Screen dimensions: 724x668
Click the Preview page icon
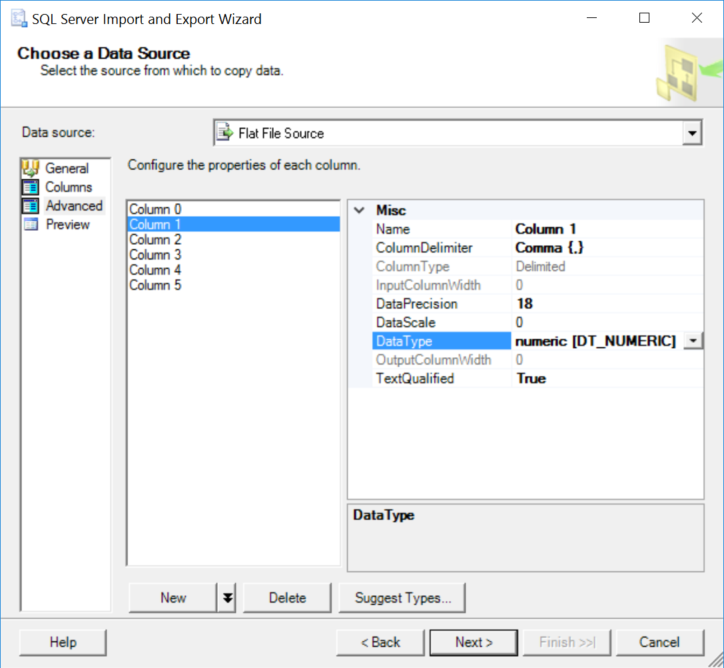pyautogui.click(x=31, y=225)
